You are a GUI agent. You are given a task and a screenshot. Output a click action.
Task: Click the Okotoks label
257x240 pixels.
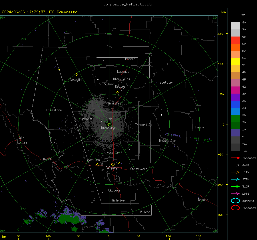(x=114, y=190)
